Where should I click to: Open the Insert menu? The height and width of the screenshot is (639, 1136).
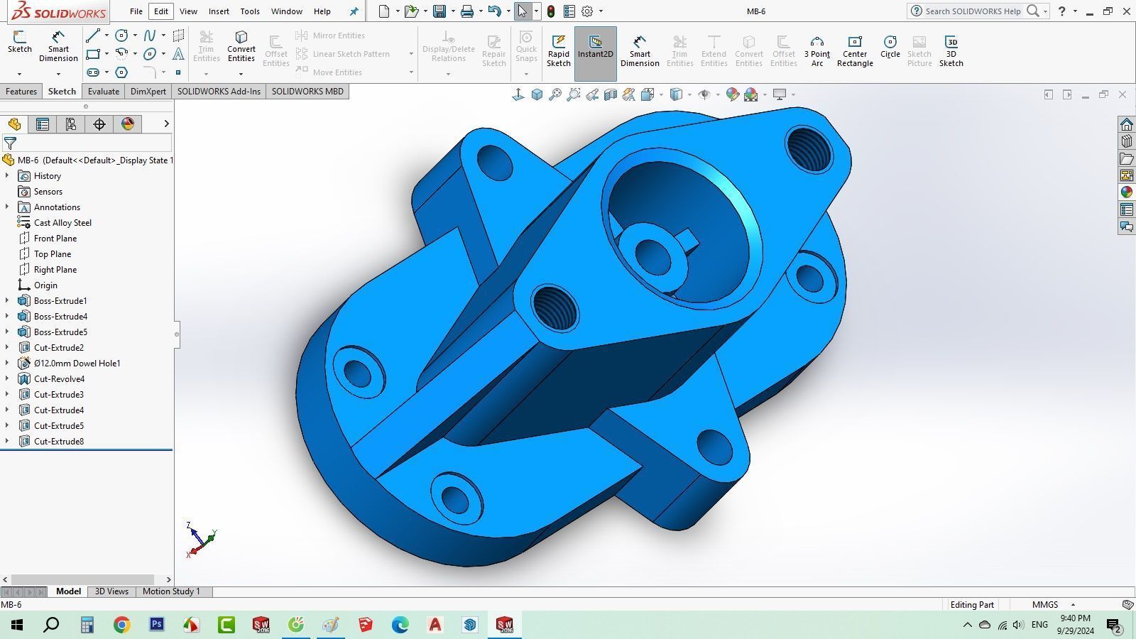[219, 11]
